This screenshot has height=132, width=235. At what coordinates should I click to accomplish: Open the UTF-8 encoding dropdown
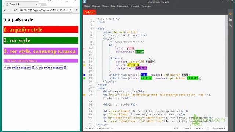tap(187, 128)
